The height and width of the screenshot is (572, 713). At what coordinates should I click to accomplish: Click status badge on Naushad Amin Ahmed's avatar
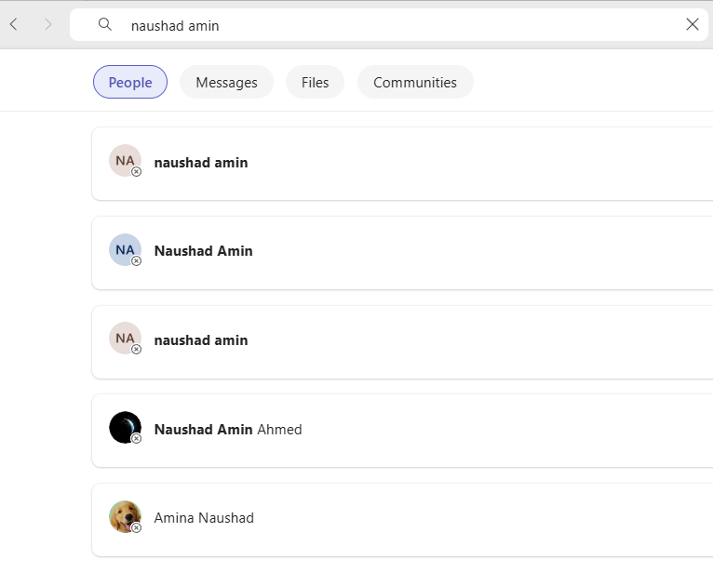point(136,438)
